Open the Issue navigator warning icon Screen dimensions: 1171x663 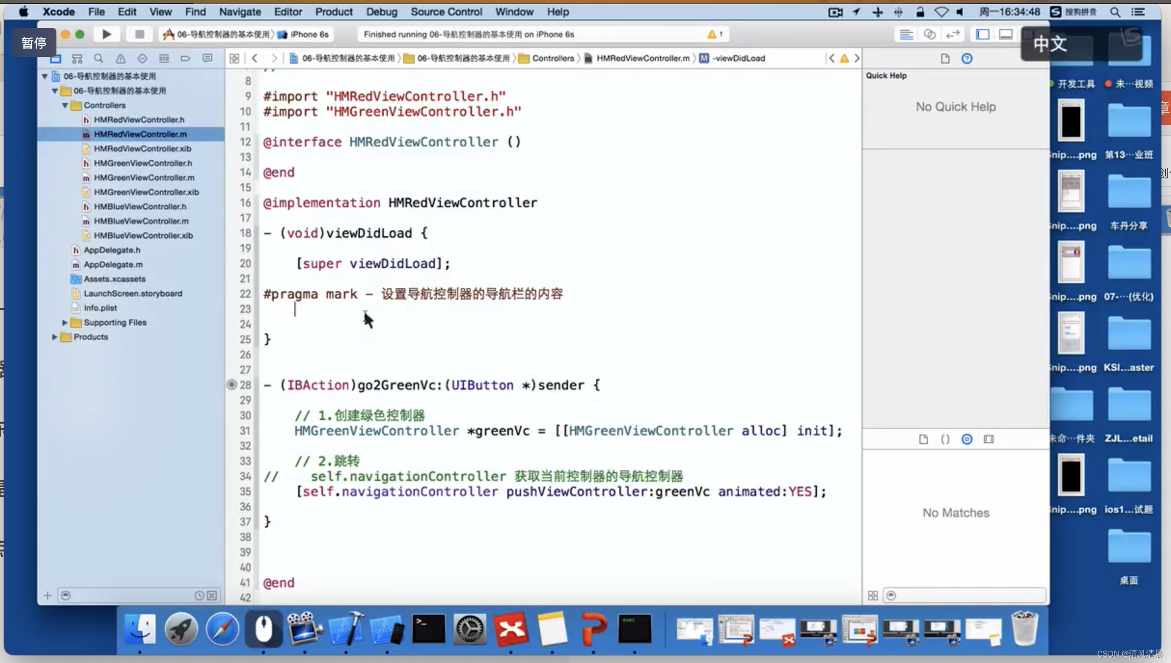(x=121, y=58)
